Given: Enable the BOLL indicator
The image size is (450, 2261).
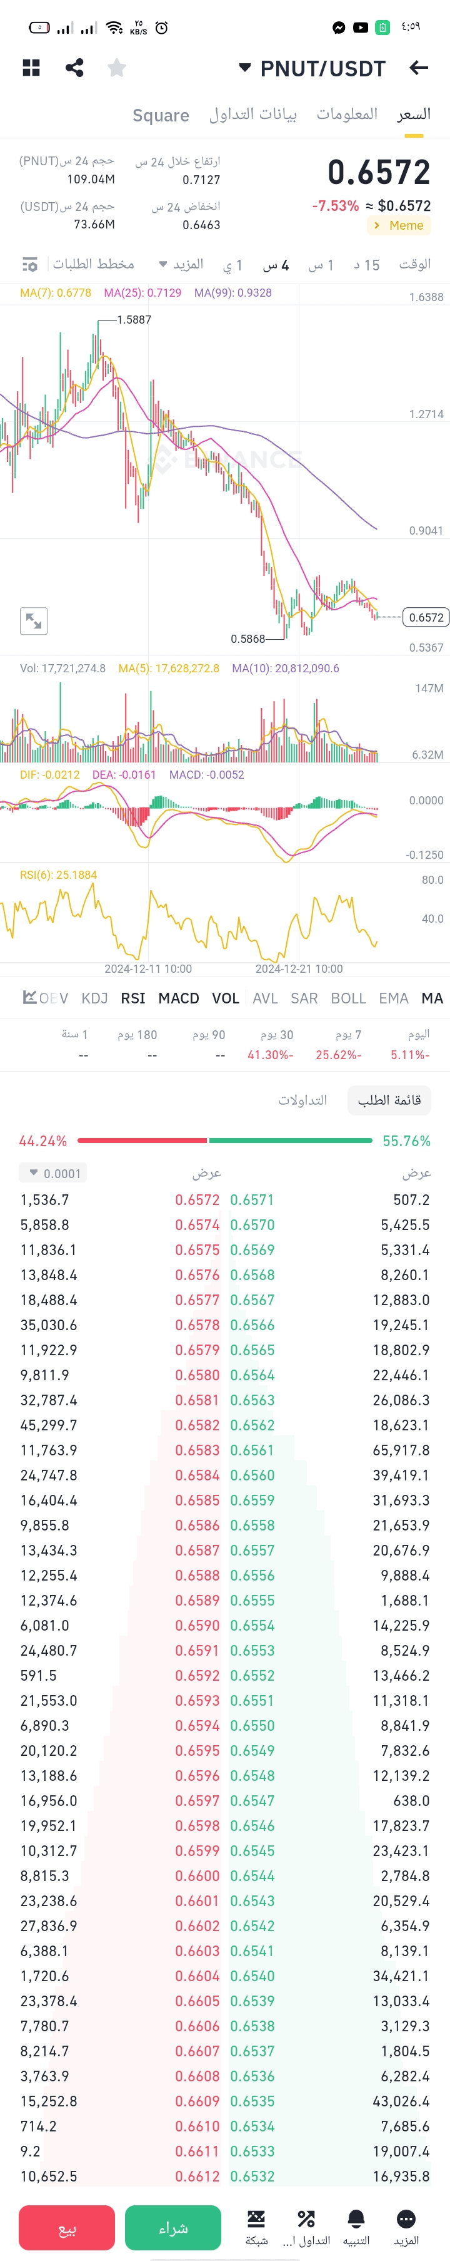Looking at the screenshot, I should (x=348, y=998).
